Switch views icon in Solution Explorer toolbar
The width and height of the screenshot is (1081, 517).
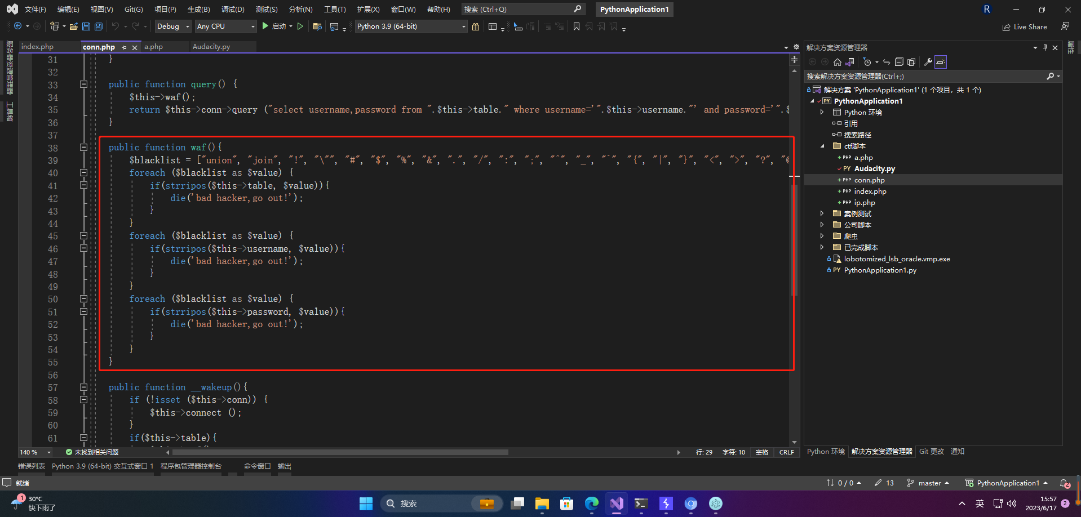pyautogui.click(x=850, y=62)
